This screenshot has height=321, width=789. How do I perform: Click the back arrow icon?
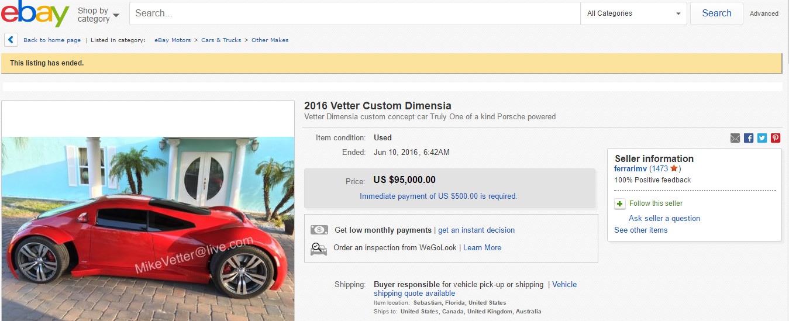click(11, 40)
